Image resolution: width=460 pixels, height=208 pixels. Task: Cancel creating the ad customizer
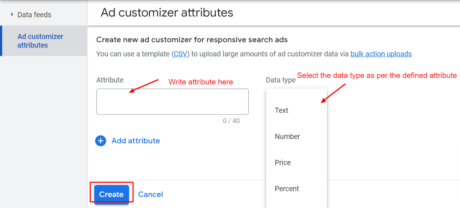(x=150, y=194)
